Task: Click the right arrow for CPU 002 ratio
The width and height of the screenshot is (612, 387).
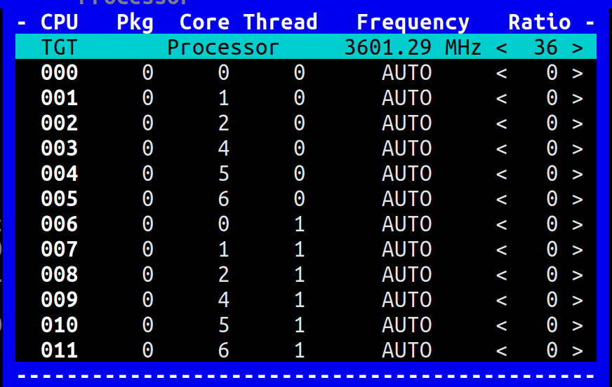Action: [578, 124]
